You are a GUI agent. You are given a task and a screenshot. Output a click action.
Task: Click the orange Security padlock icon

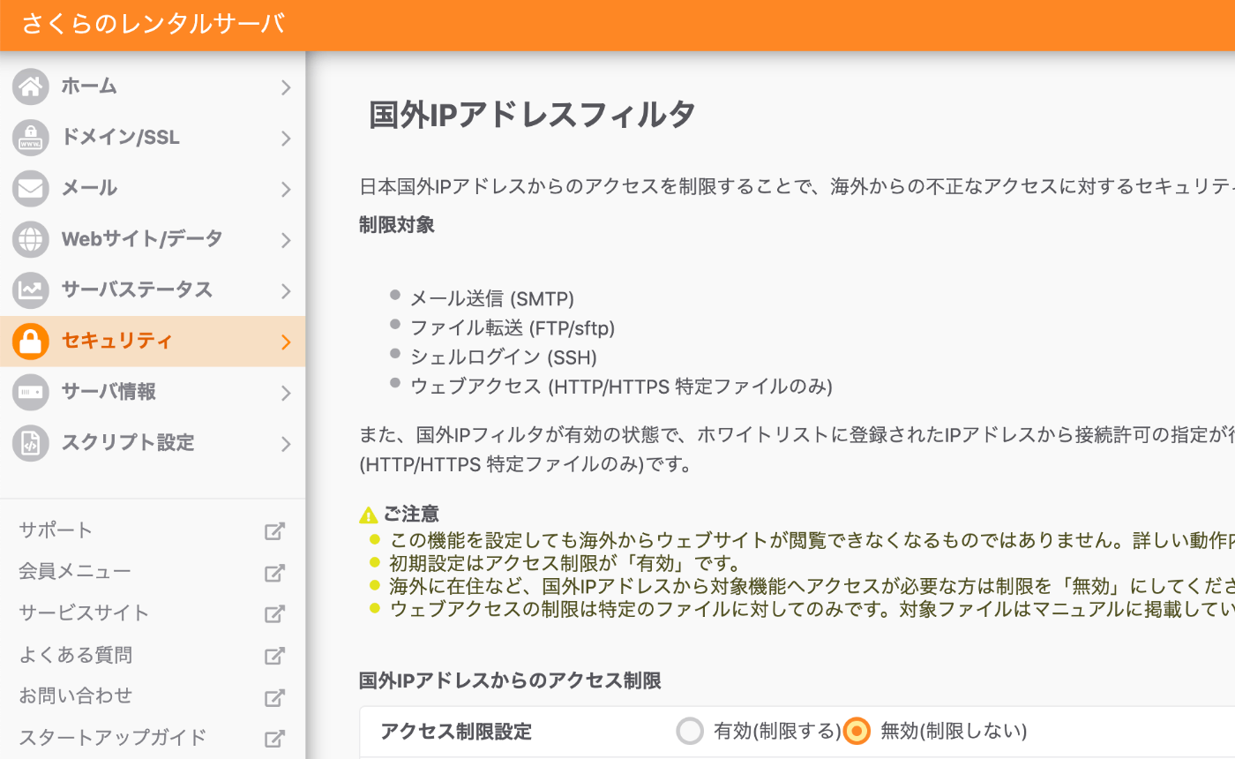pos(31,341)
